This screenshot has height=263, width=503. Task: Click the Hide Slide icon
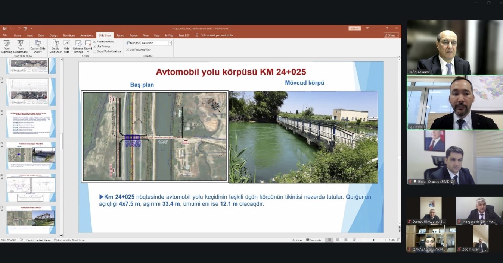point(66,46)
